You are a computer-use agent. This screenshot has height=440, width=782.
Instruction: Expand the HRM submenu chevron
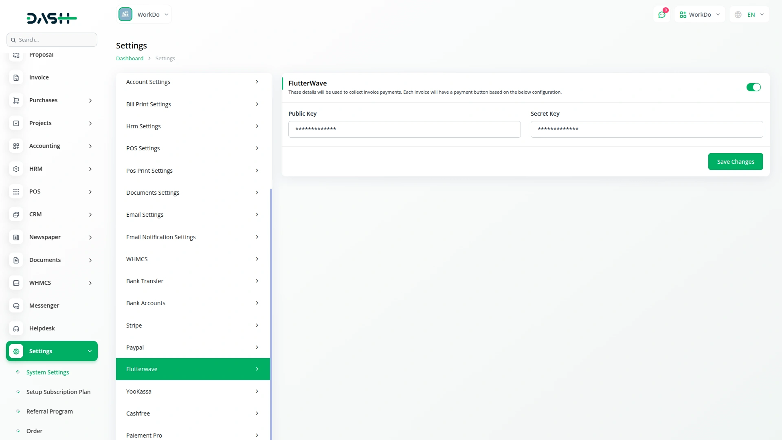pyautogui.click(x=90, y=169)
